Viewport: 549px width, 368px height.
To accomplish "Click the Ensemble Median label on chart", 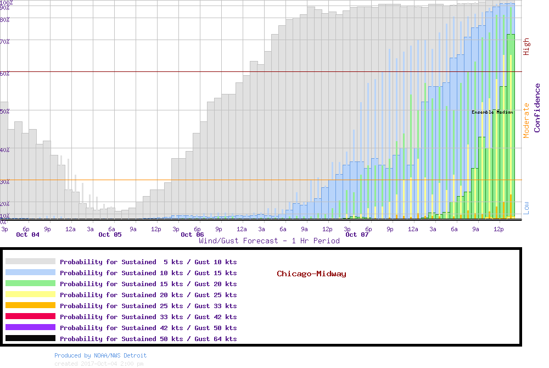I will pos(492,112).
